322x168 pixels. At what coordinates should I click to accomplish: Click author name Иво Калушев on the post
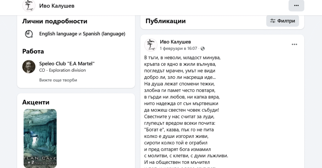[175, 42]
